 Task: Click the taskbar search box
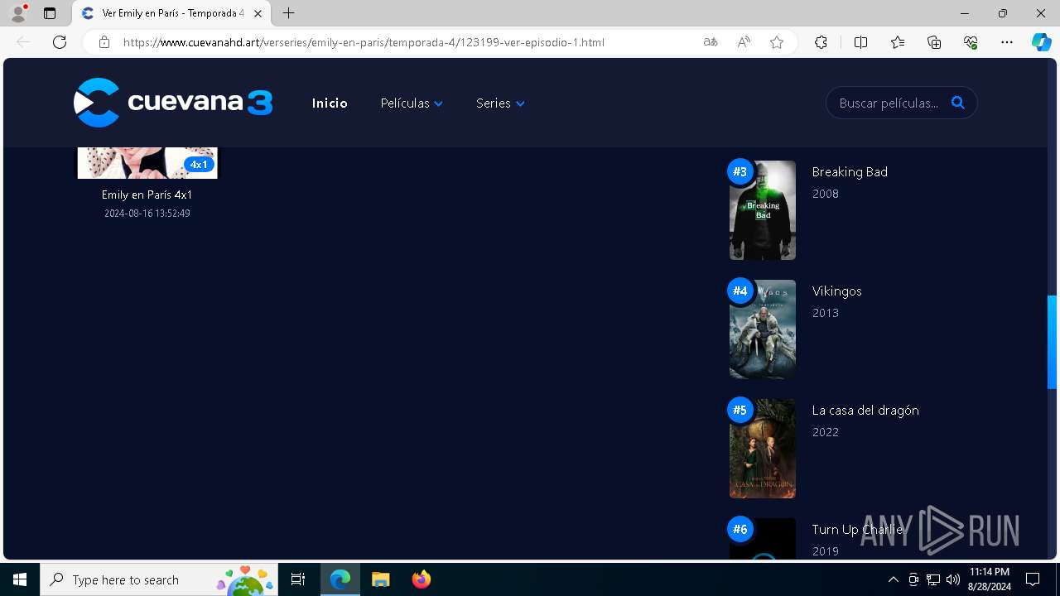tap(159, 579)
